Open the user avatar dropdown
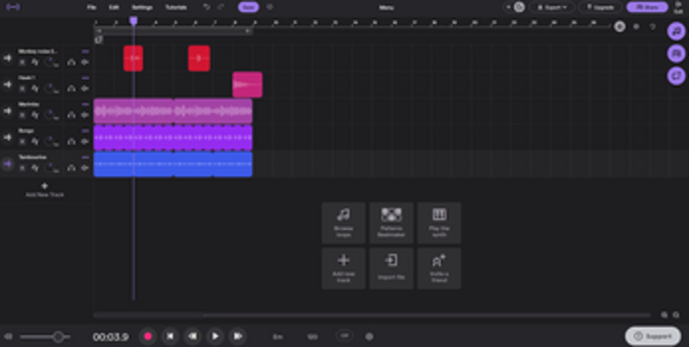Viewport: 689px width, 347px height. (x=515, y=7)
